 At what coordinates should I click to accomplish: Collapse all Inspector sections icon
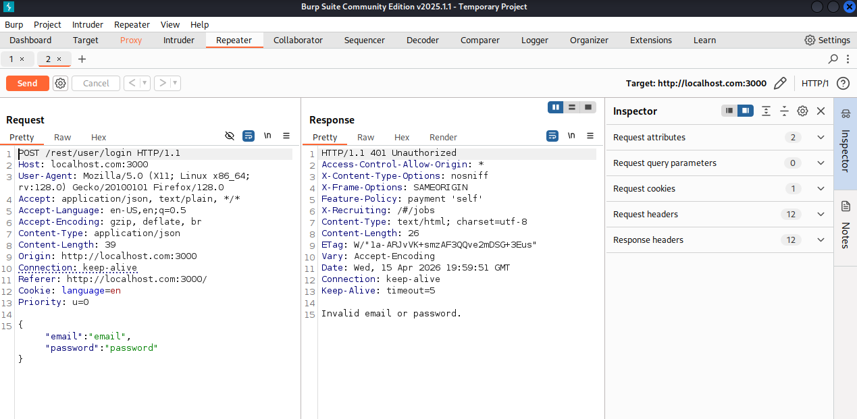point(784,111)
